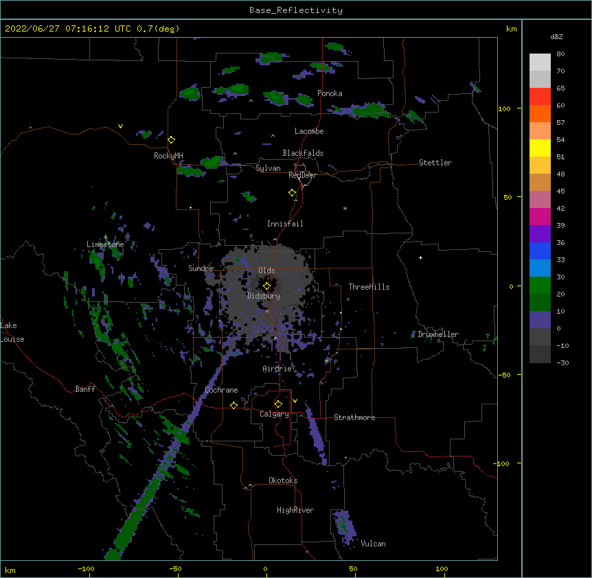This screenshot has width=592, height=578.
Task: Click the Innisfail city label
Action: click(285, 224)
